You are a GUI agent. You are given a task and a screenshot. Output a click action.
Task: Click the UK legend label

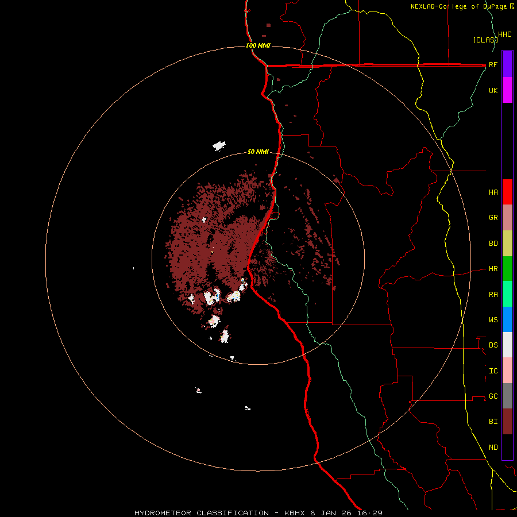(493, 90)
